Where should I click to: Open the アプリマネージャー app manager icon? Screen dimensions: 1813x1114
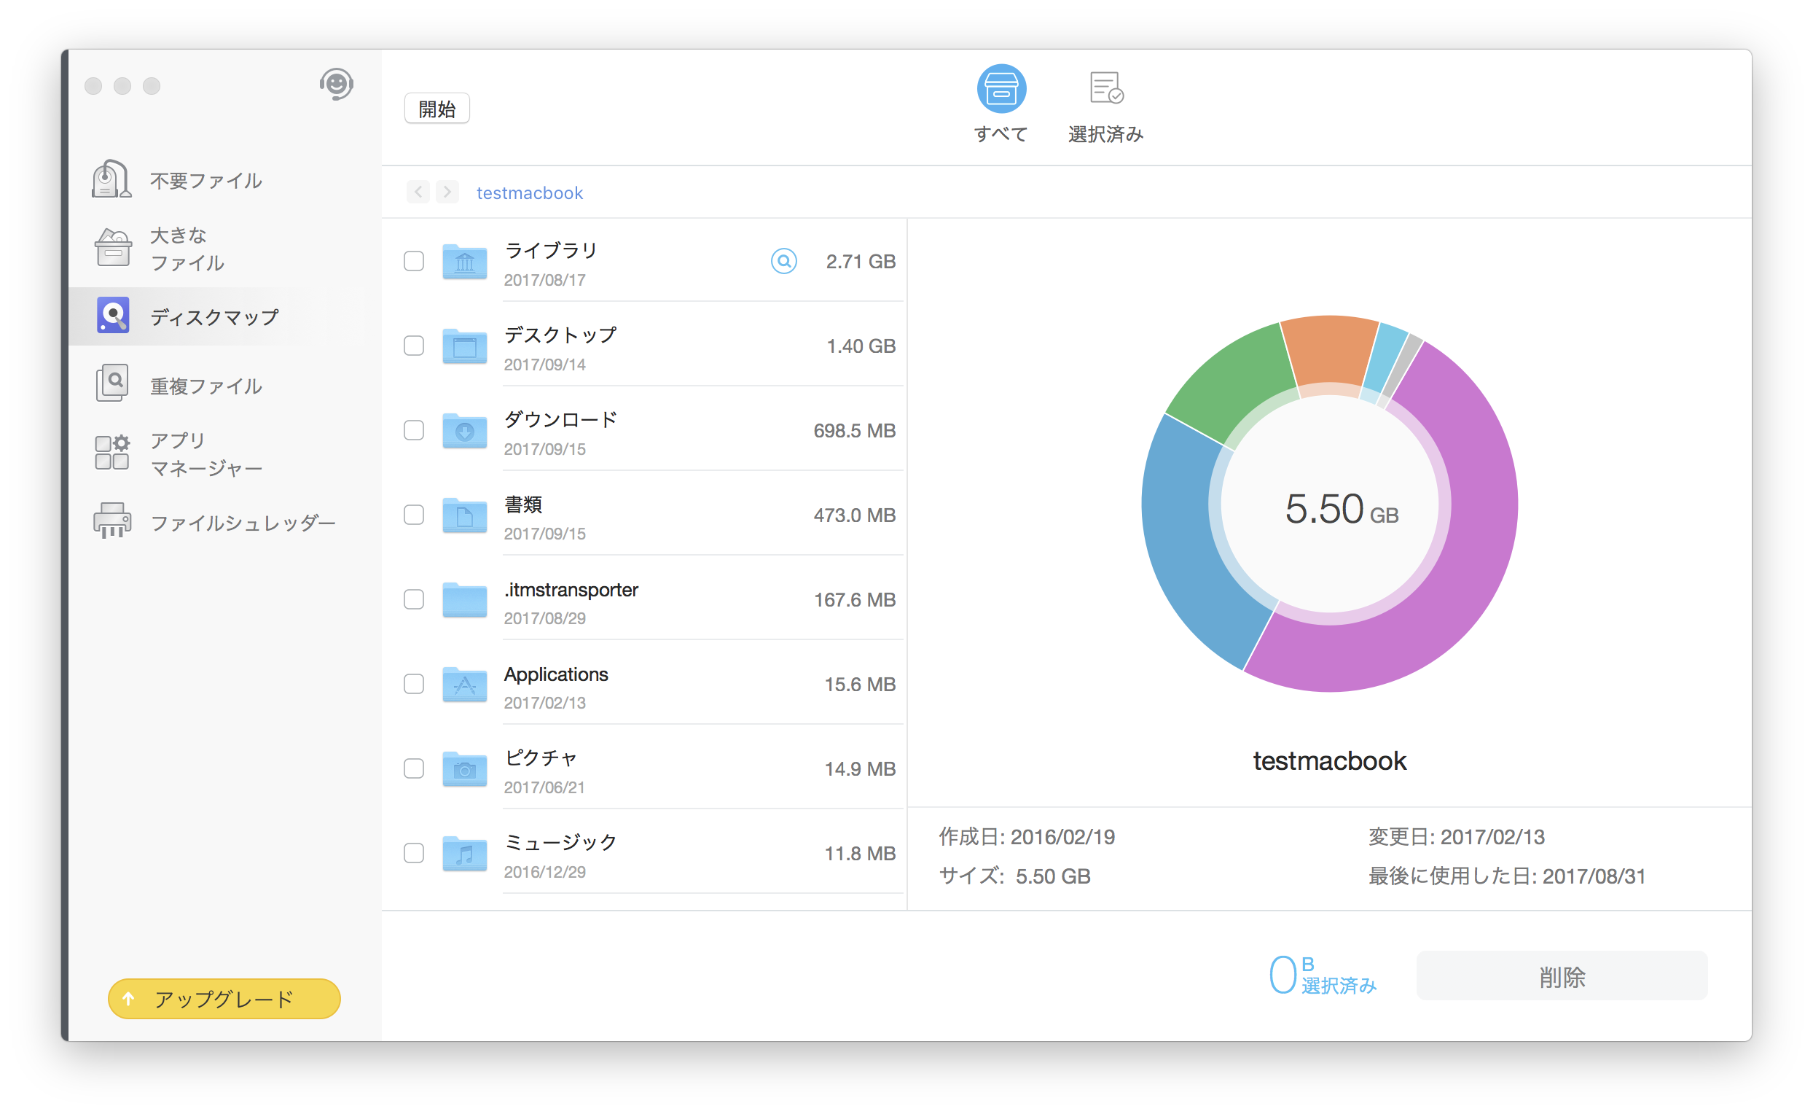pos(112,452)
